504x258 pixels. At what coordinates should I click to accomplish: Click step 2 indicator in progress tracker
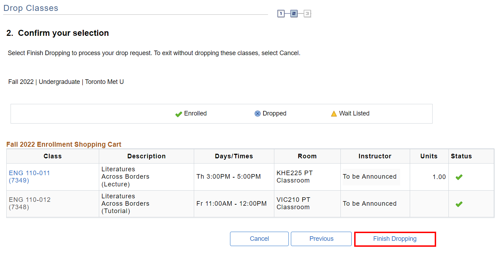294,14
